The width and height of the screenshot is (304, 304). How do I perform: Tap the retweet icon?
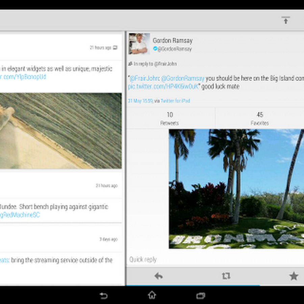click(x=226, y=276)
